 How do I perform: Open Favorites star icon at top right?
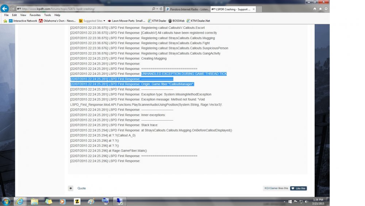pos(320,9)
